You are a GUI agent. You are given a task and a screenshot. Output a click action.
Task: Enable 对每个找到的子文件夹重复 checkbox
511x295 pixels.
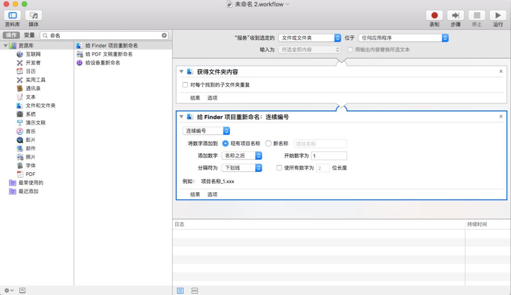(185, 85)
